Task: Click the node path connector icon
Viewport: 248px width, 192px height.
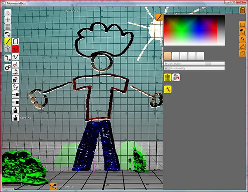Action: [8, 58]
